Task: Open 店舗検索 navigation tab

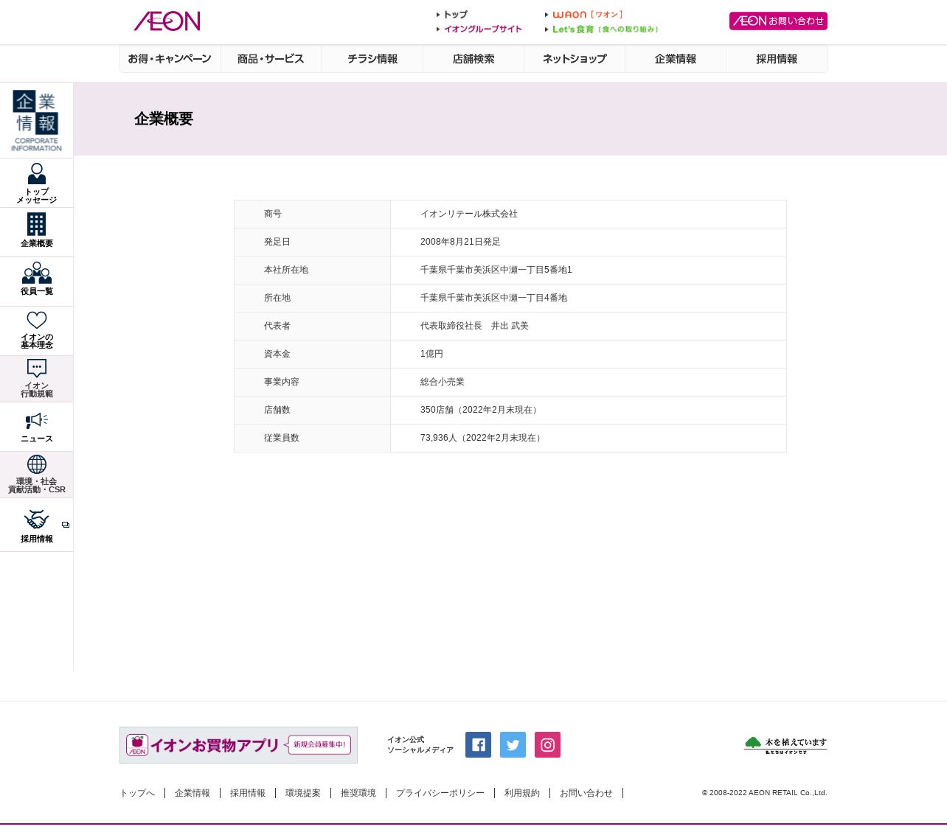Action: click(473, 59)
